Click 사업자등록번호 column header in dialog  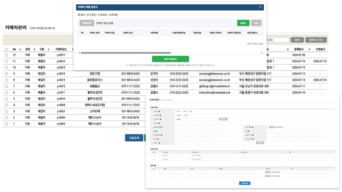[x=179, y=33]
